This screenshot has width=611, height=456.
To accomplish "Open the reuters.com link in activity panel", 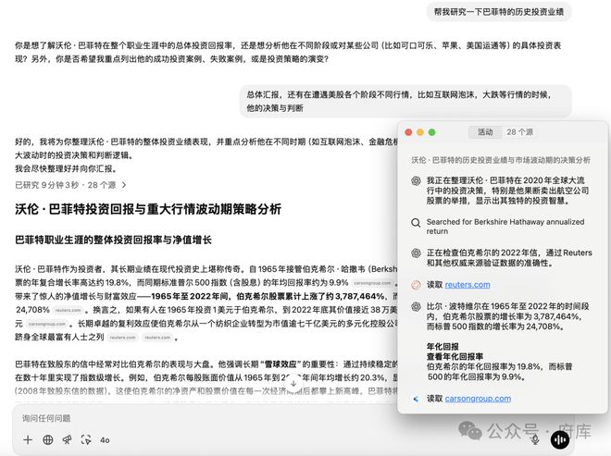I will point(468,285).
